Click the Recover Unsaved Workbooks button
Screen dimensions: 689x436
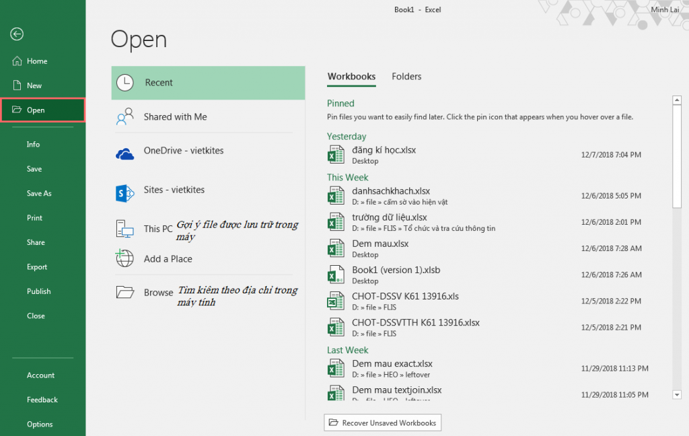pos(383,423)
